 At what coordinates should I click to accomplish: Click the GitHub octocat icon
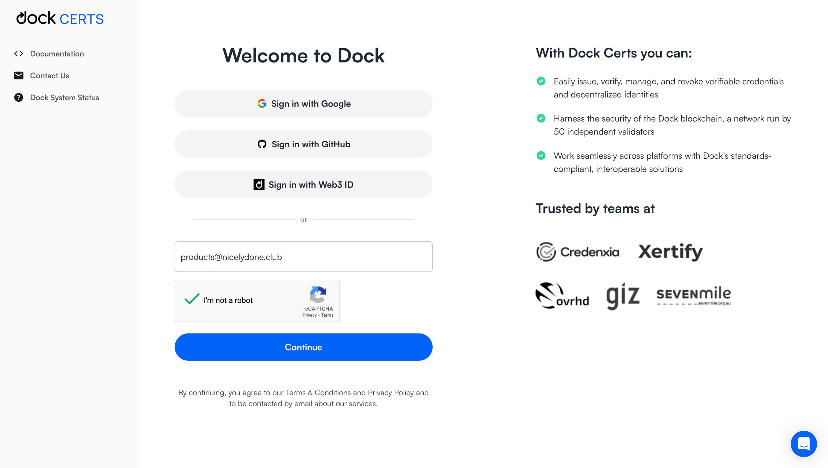(262, 144)
